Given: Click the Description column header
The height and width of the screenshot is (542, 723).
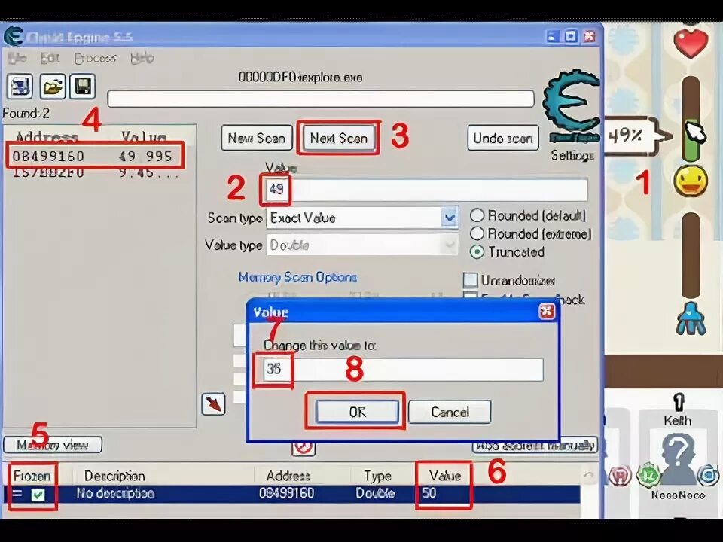Looking at the screenshot, I should (x=114, y=476).
